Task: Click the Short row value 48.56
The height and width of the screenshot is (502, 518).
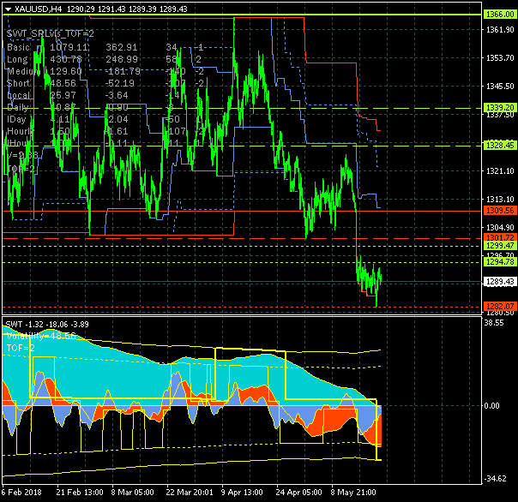Action: point(63,83)
